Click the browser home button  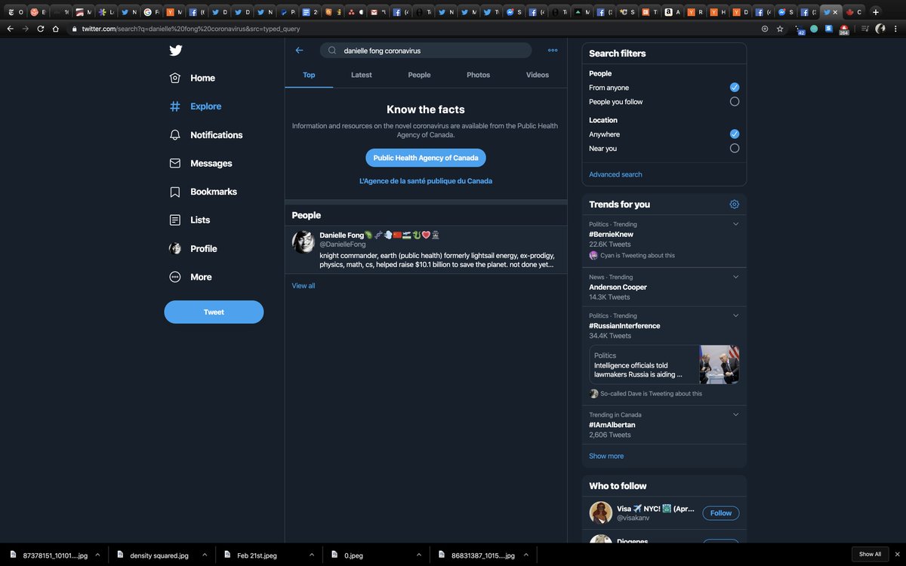tap(55, 29)
